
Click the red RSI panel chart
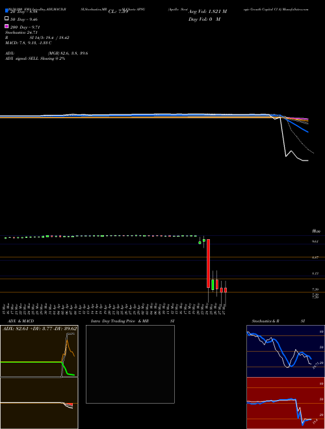(285, 403)
